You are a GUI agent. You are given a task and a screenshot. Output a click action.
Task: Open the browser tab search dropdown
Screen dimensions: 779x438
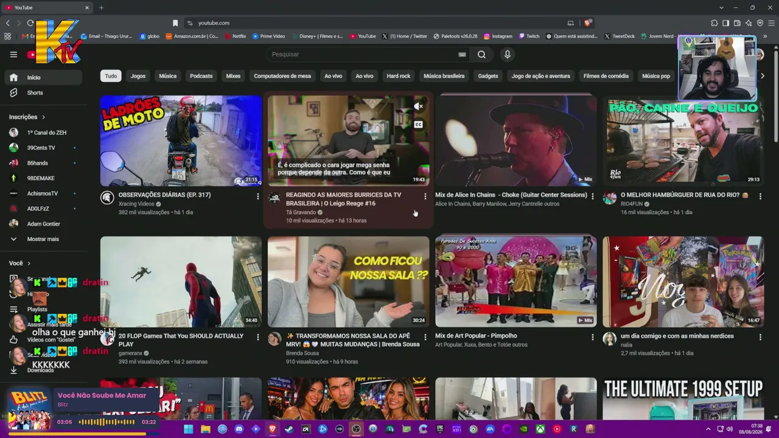[x=721, y=7]
